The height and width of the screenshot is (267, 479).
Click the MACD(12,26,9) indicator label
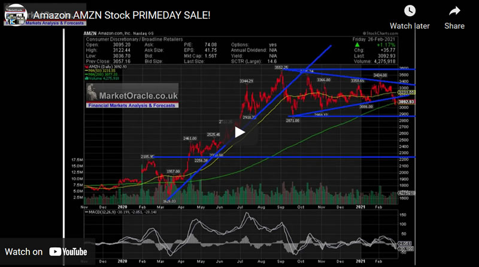pyautogui.click(x=101, y=212)
